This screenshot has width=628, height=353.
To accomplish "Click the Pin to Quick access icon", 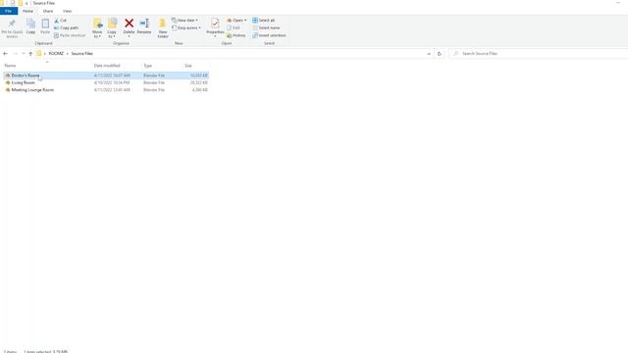I will tap(12, 24).
